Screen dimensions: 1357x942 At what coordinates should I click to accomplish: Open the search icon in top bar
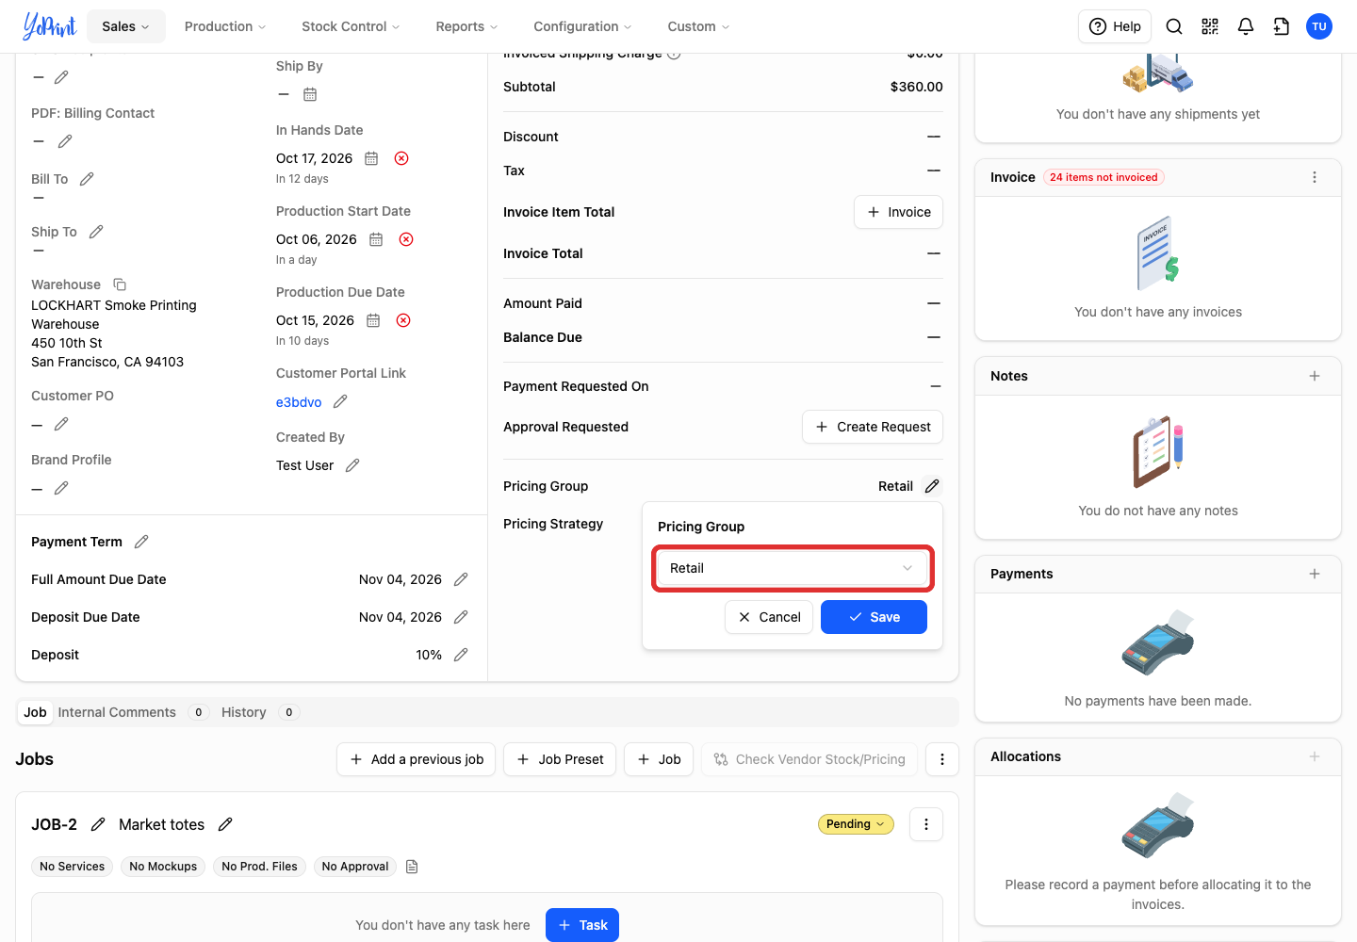(1174, 26)
